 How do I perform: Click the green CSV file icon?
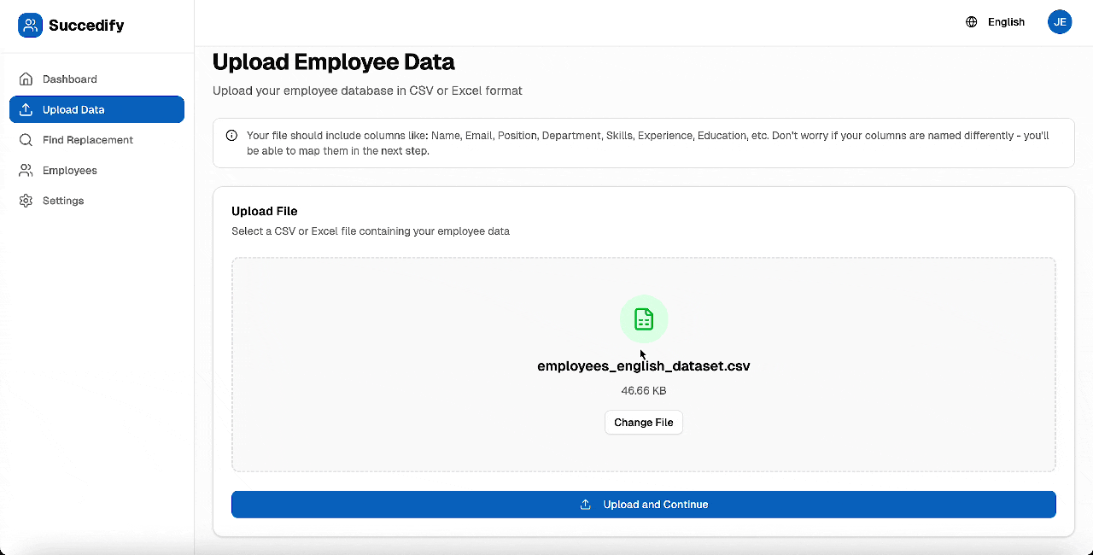coord(644,319)
